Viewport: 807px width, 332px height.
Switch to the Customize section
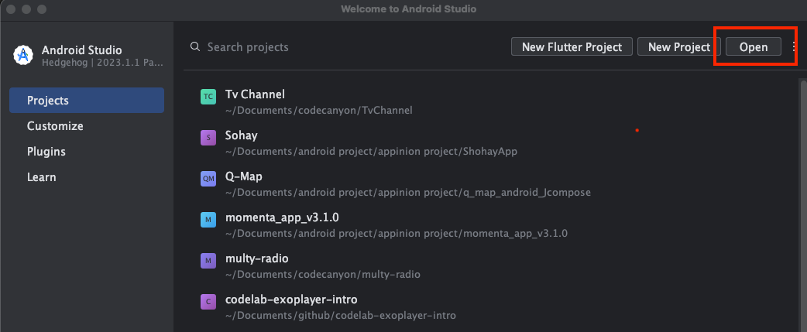pos(55,126)
